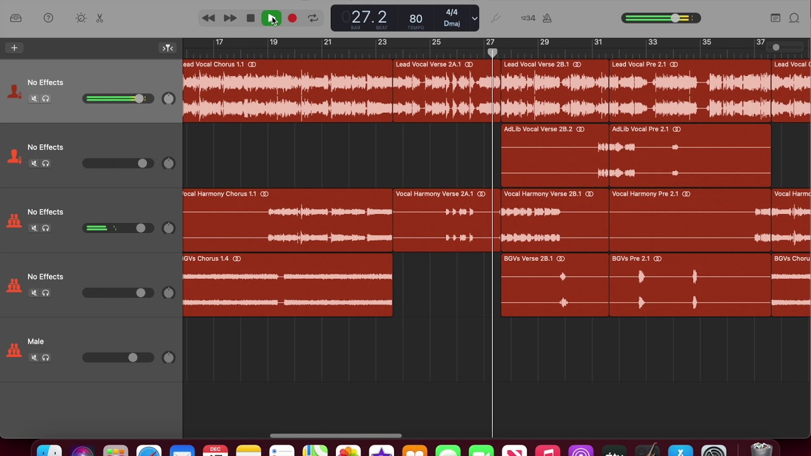
Task: Toggle the Catch Playhead button
Action: coord(167,48)
